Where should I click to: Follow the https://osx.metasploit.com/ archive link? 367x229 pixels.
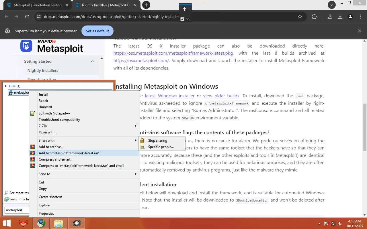141,61
